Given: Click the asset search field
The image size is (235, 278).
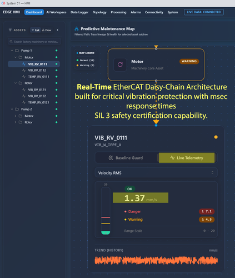Looking at the screenshot, I should [34, 42].
